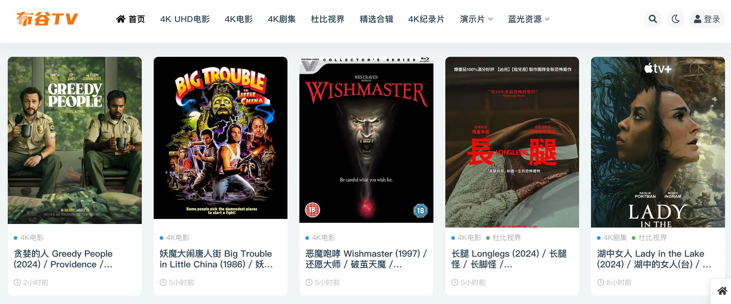Open the Big Trouble in Little China title link
Screen dimensions: 731x304
click(x=216, y=259)
